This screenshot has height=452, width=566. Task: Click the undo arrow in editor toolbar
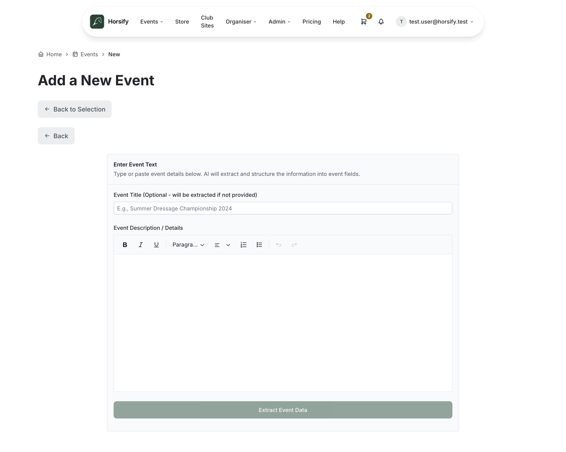(x=278, y=245)
